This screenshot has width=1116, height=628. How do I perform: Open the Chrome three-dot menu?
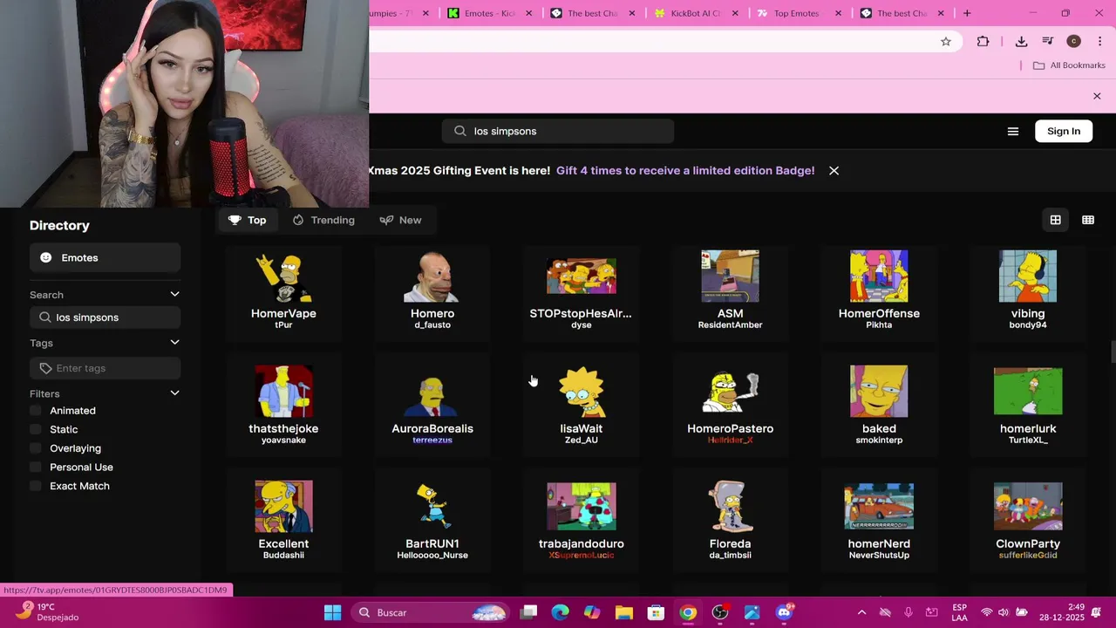click(1100, 41)
